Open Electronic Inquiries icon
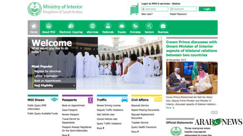This screenshot has height=136, width=243. (x=71, y=26)
